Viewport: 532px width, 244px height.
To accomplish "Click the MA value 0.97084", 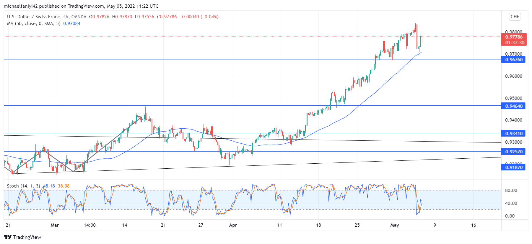I will (x=72, y=24).
